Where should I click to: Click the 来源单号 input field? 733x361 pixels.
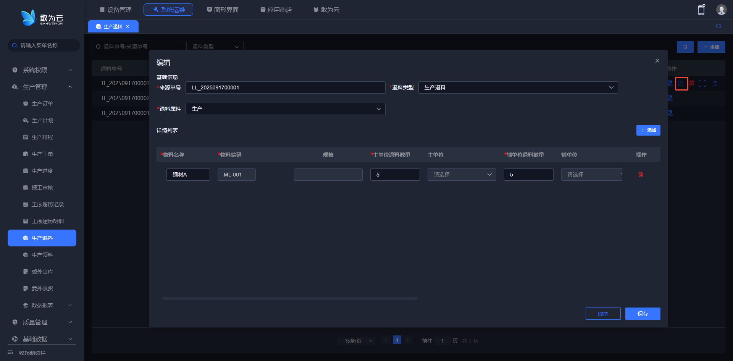pyautogui.click(x=285, y=87)
